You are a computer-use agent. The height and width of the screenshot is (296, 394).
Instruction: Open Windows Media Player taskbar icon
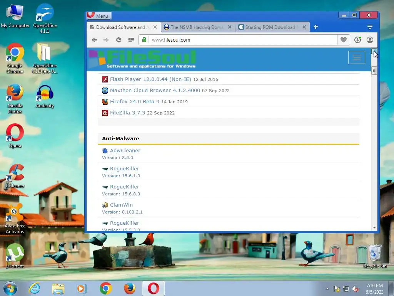[x=82, y=288]
